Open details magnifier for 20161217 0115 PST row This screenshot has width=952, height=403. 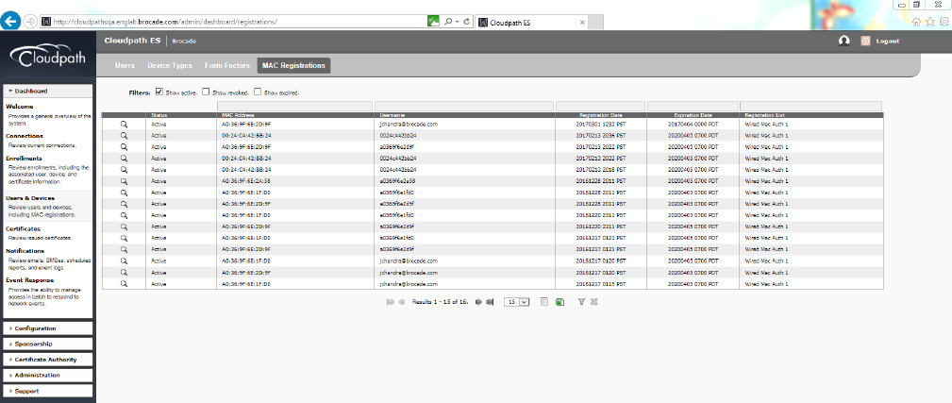point(124,283)
